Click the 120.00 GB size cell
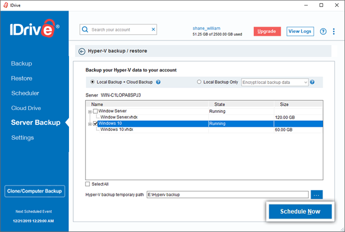The width and height of the screenshot is (345, 232). click(285, 117)
